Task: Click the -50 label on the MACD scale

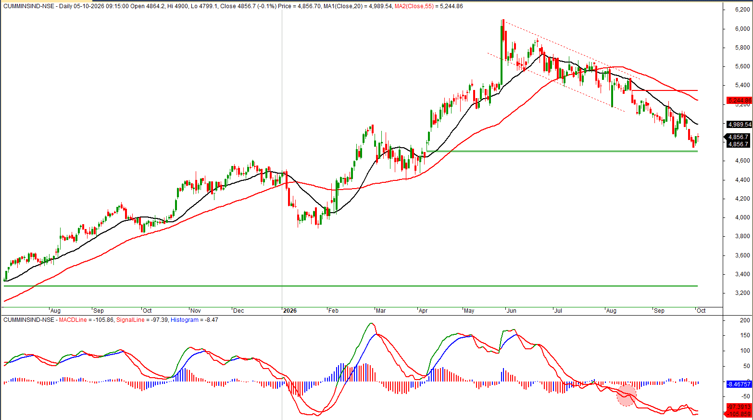Action: pyautogui.click(x=745, y=396)
